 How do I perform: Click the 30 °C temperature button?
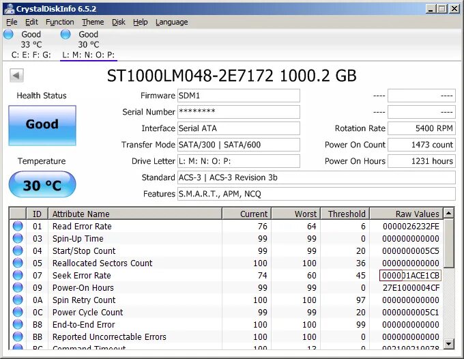click(42, 185)
